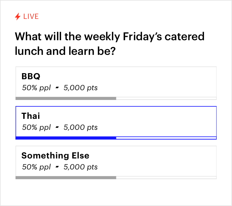The image size is (232, 206).
Task: Select the Thai poll option
Action: point(116,122)
